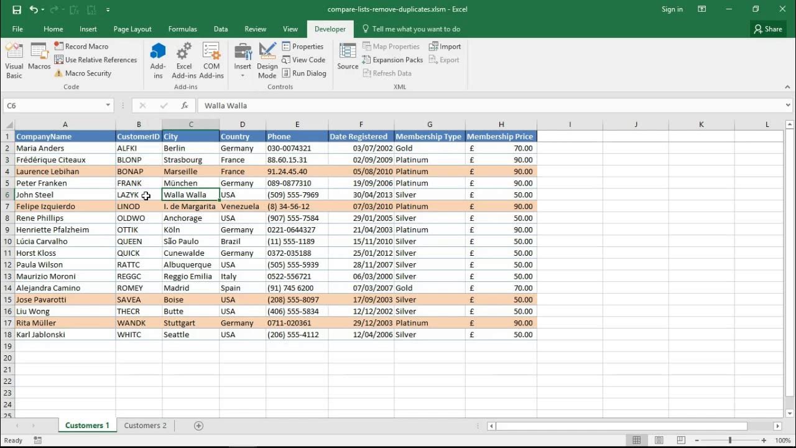Screen dimensions: 796x448
Task: Import XML data file
Action: pos(445,47)
